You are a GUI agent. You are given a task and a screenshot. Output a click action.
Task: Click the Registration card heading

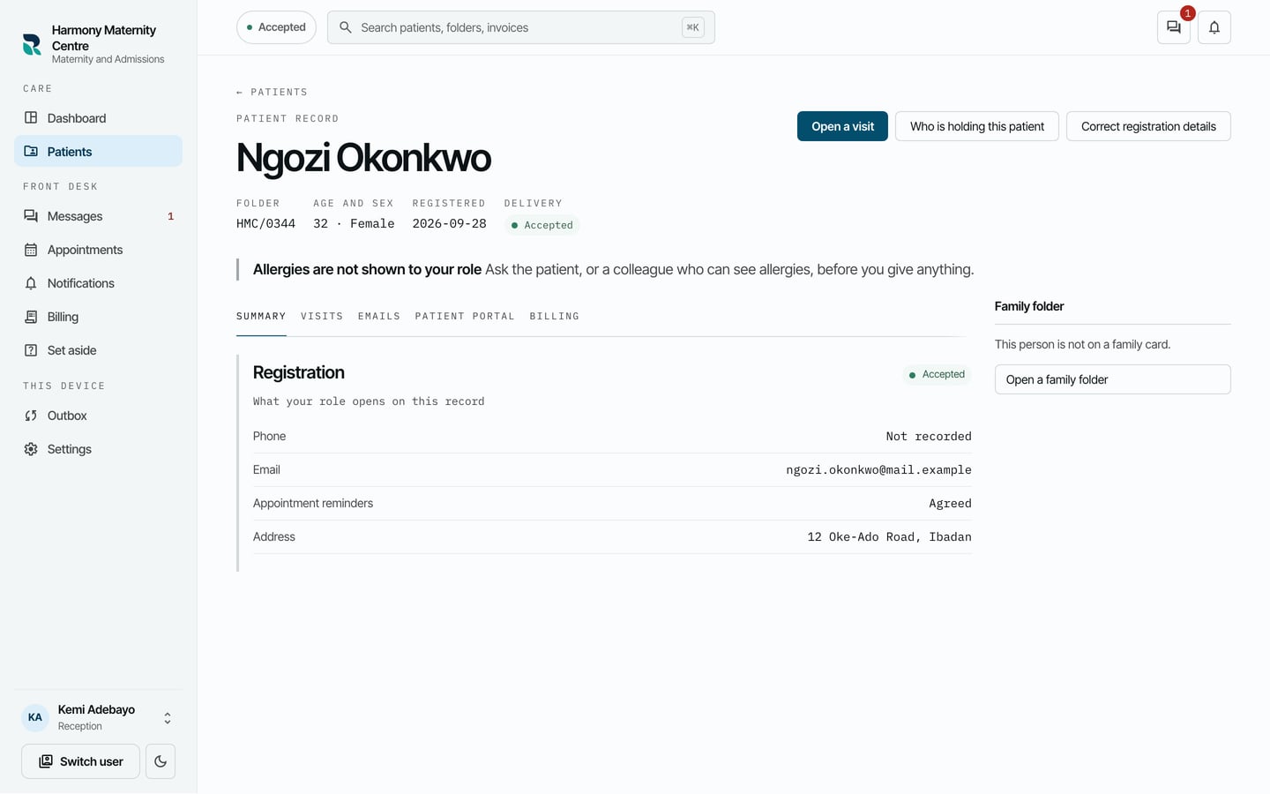pos(298,372)
